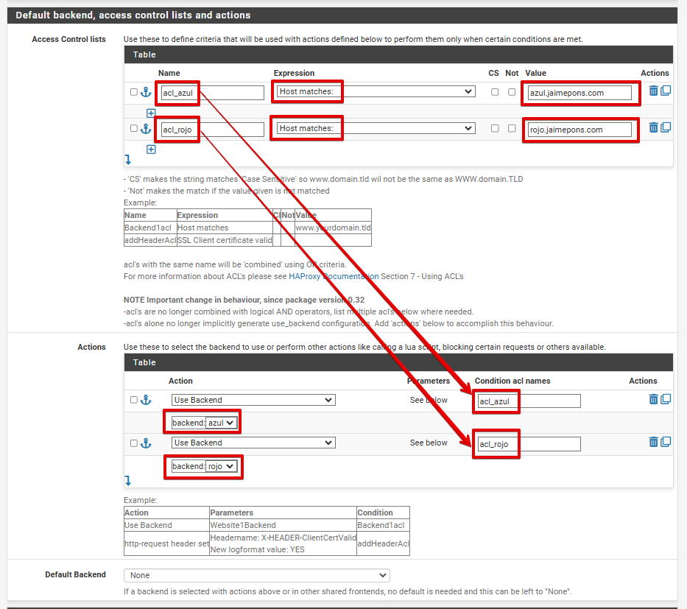The height and width of the screenshot is (609, 687).
Task: Click anchor icon of acl_rojo row
Action: [x=145, y=128]
